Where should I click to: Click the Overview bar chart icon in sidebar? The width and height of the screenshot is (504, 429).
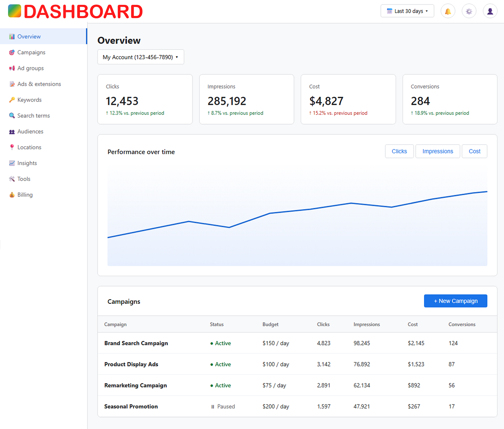pos(12,36)
